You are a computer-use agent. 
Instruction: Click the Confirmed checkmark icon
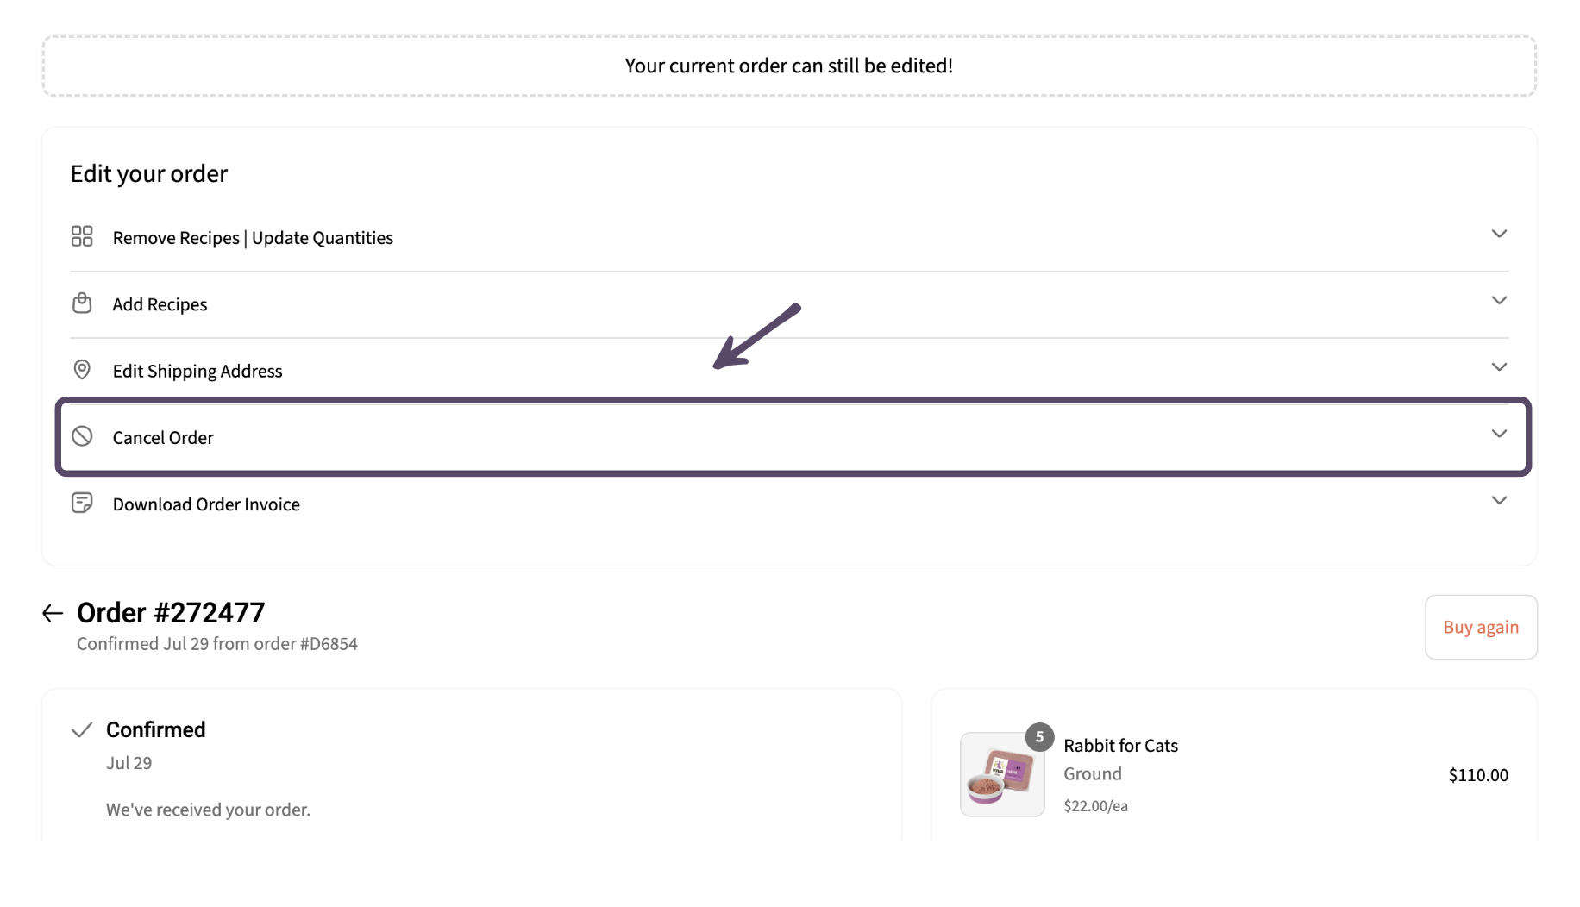(82, 730)
